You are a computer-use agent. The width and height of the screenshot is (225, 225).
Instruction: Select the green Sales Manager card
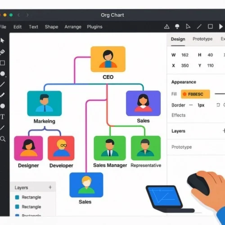click(x=110, y=148)
